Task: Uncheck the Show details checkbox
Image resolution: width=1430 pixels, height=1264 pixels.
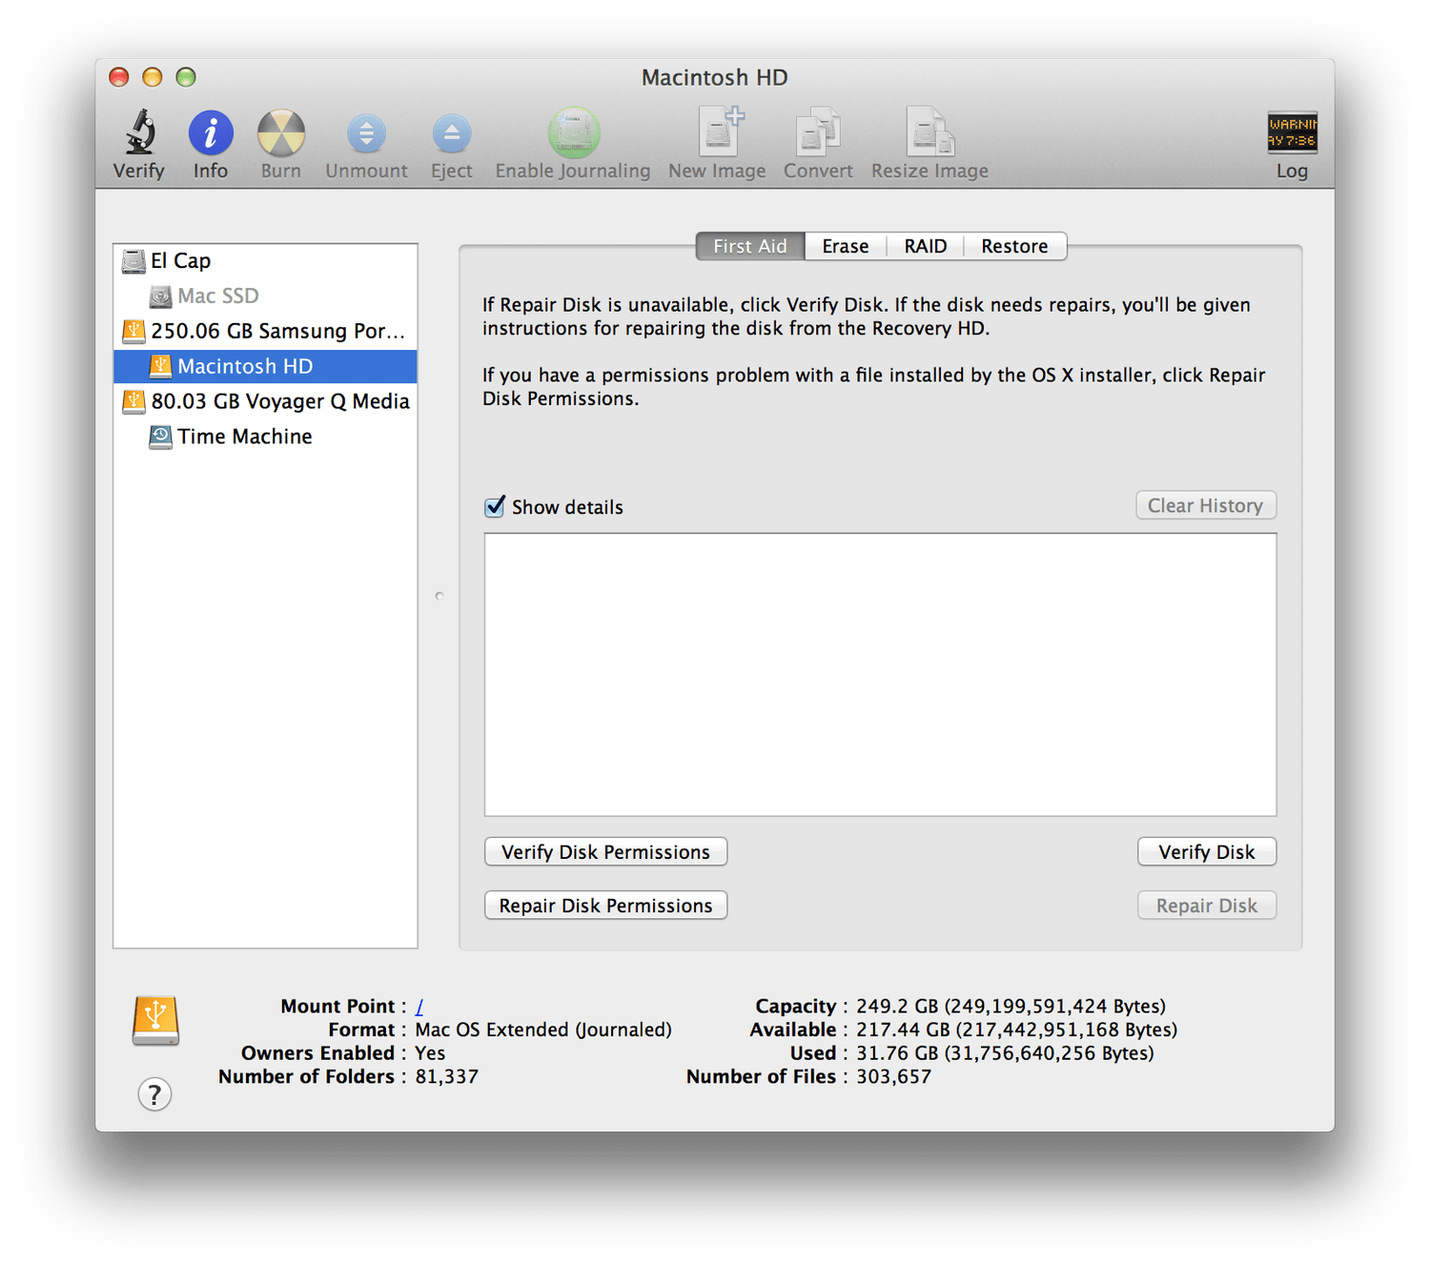Action: 495,507
